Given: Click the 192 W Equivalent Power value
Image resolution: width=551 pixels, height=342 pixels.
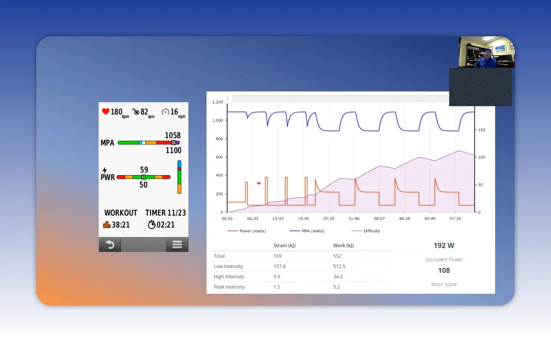Looking at the screenshot, I should pyautogui.click(x=444, y=245).
